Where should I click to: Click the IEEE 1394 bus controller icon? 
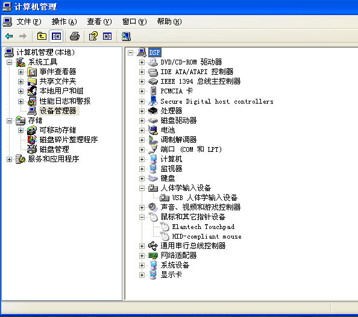(152, 81)
